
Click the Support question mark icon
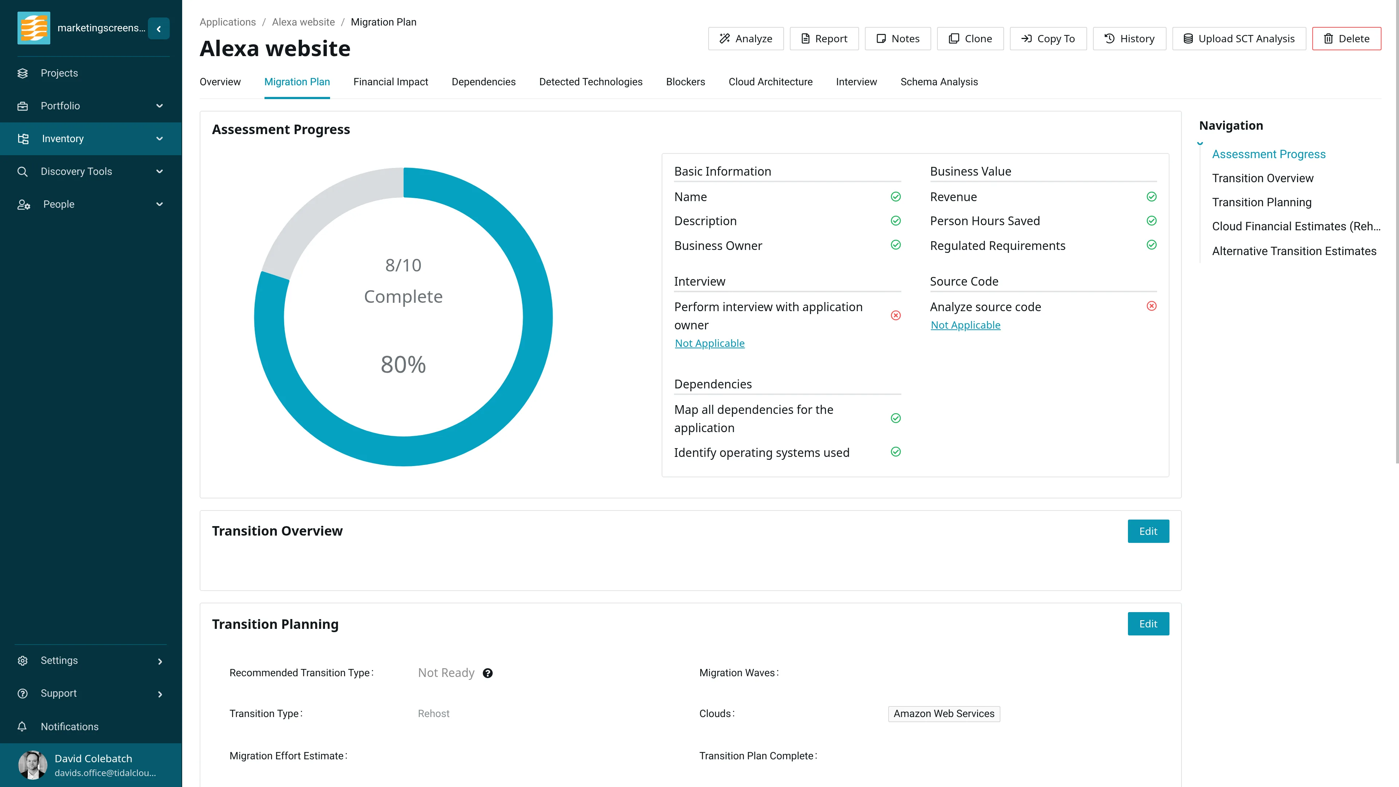pyautogui.click(x=22, y=694)
